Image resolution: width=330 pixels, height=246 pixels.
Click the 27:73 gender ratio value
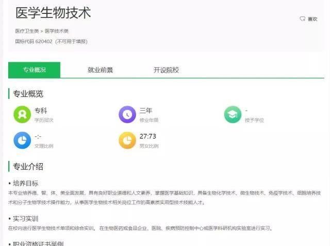(148, 136)
